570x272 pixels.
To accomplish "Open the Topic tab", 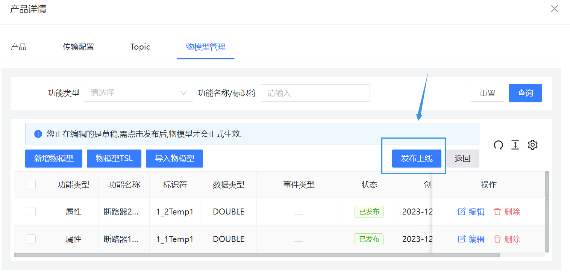I will point(140,47).
